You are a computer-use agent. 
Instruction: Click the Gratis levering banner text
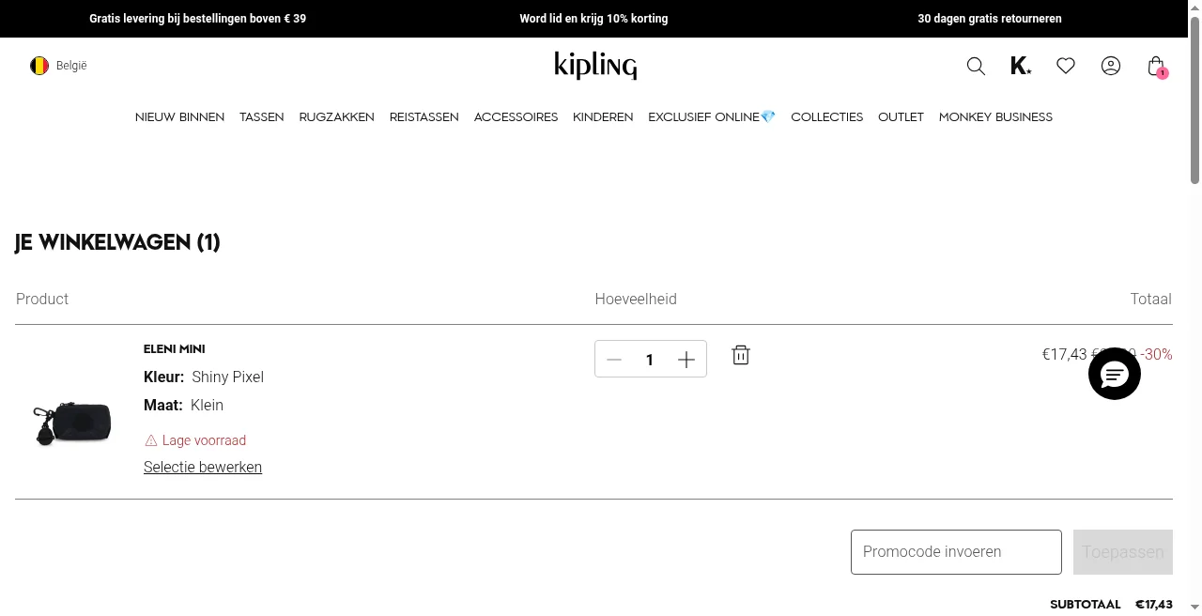[197, 19]
